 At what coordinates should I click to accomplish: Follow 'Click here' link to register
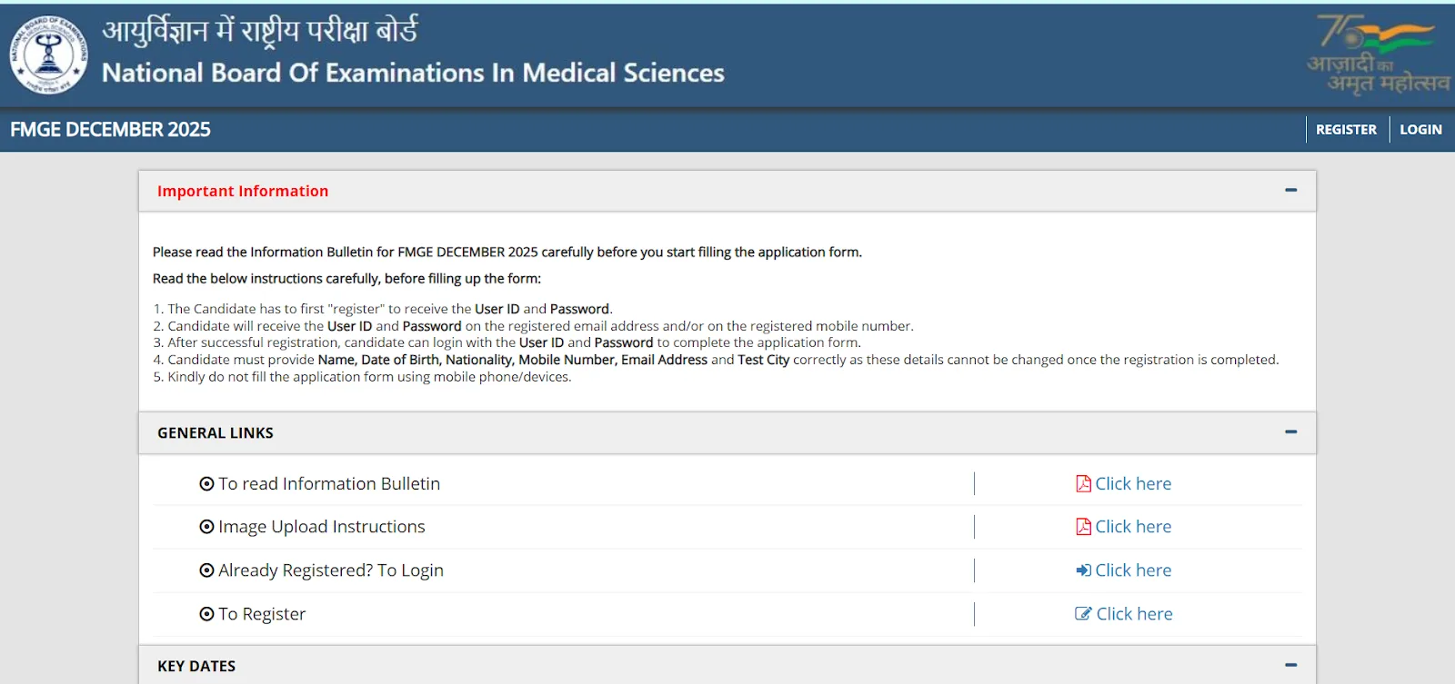point(1134,614)
